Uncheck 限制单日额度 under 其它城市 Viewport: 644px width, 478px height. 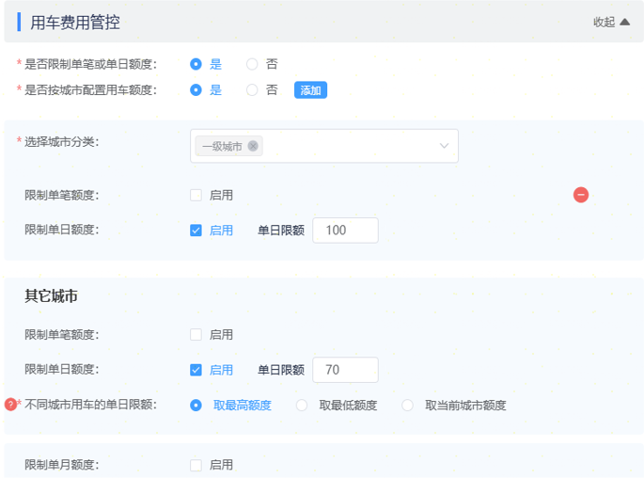196,370
